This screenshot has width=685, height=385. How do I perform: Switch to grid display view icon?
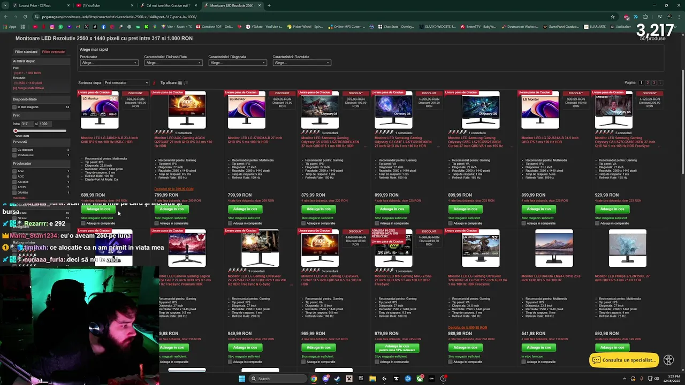click(x=180, y=83)
